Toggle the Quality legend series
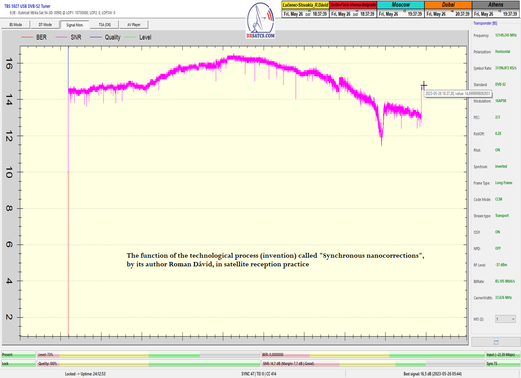Viewport: 521px width, 378px height. click(105, 37)
